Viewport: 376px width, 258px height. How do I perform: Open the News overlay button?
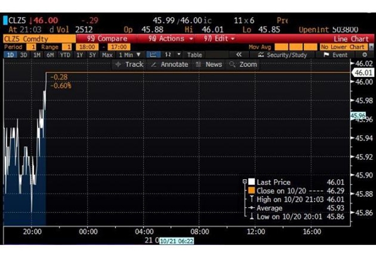[209, 64]
